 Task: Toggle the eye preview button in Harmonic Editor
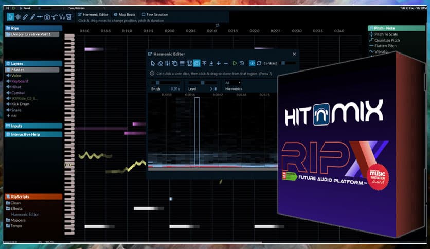tap(252, 63)
